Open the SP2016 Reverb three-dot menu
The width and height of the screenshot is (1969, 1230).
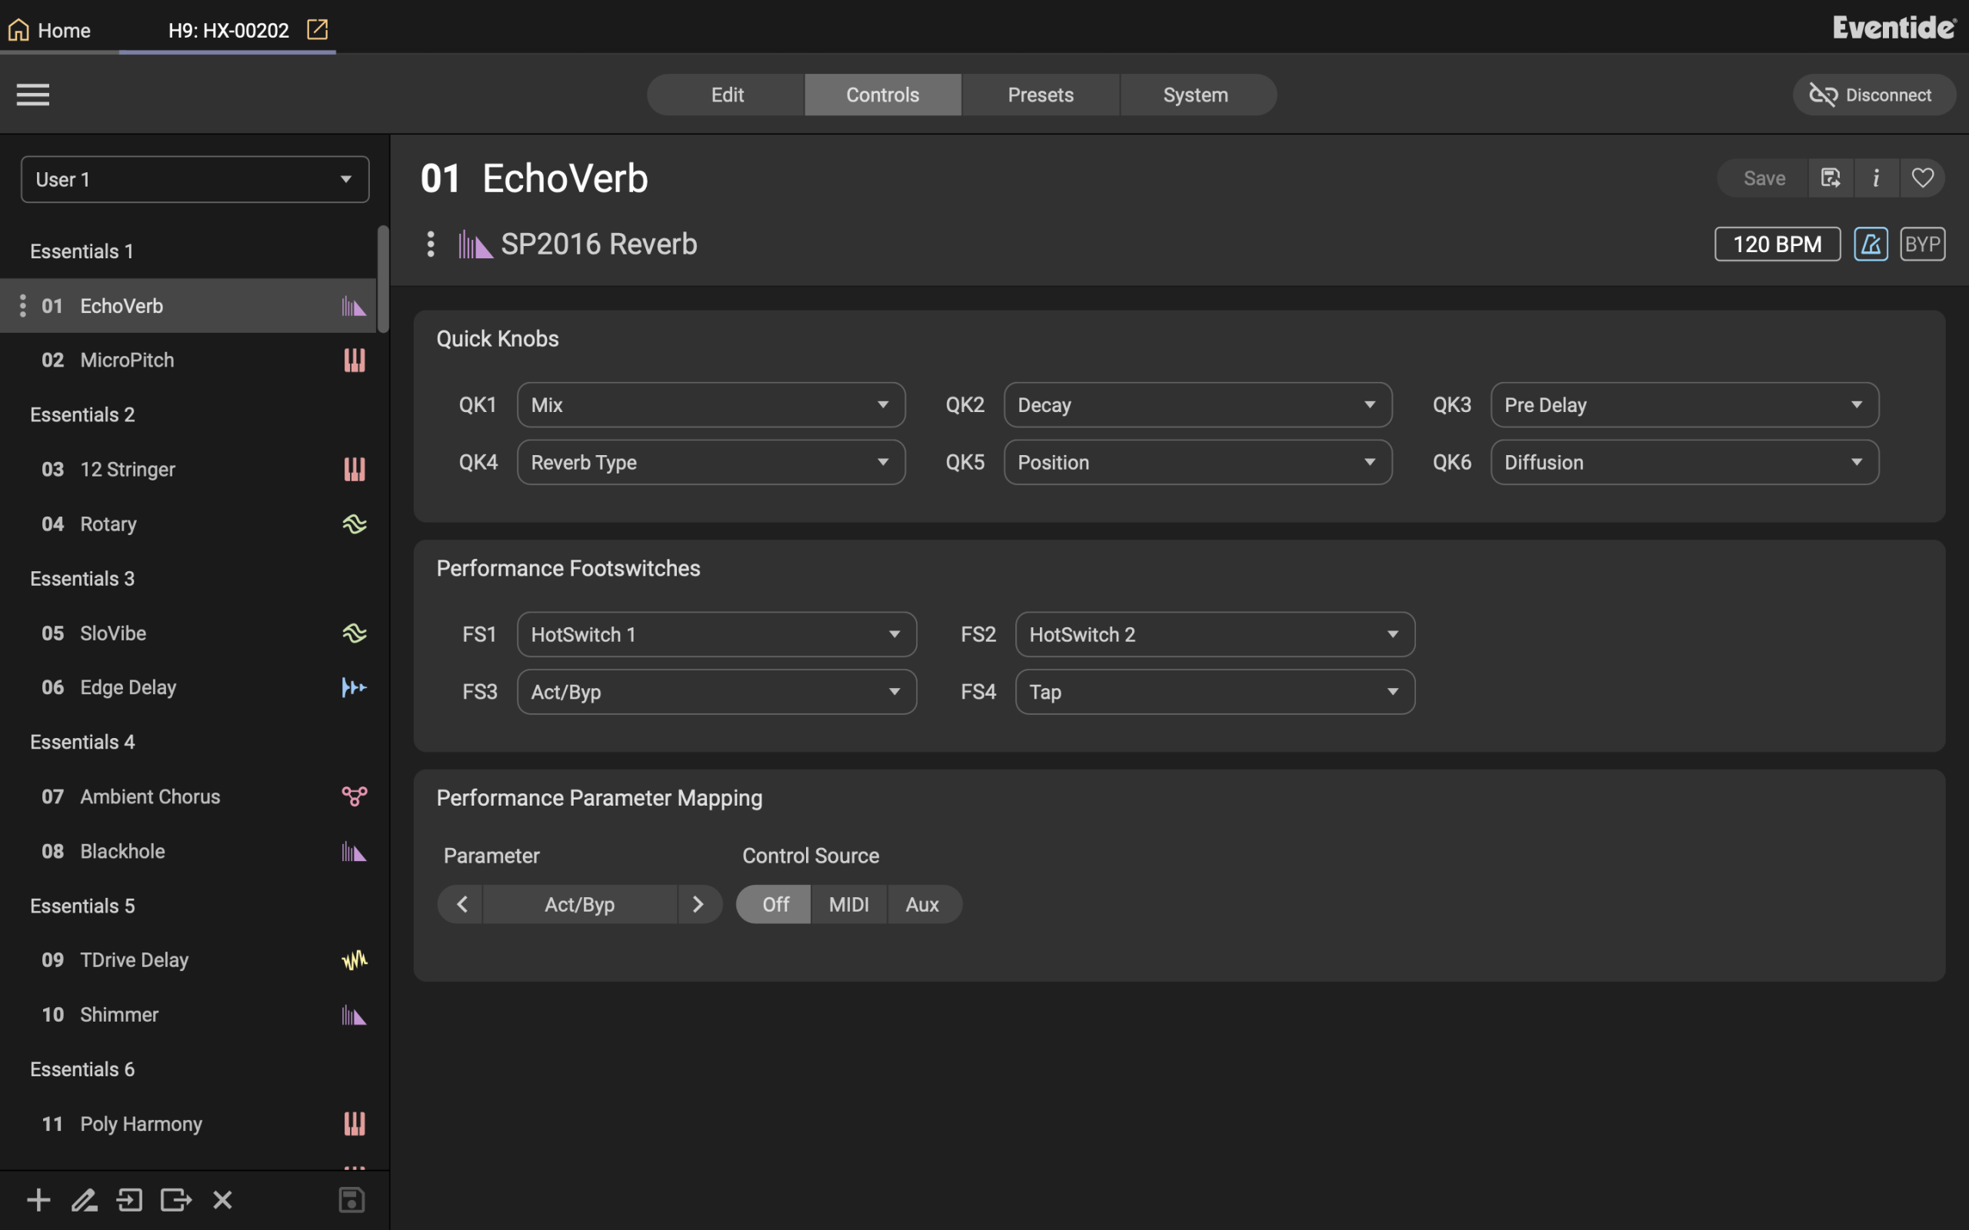click(431, 244)
